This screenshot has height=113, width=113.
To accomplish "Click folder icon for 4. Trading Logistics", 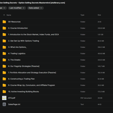I will pyautogui.click(x=4, y=53).
